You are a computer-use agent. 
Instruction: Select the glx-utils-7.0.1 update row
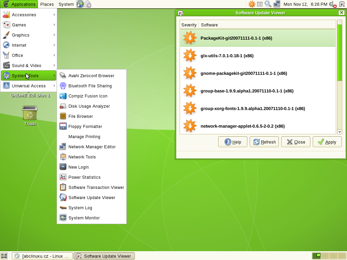pos(258,56)
